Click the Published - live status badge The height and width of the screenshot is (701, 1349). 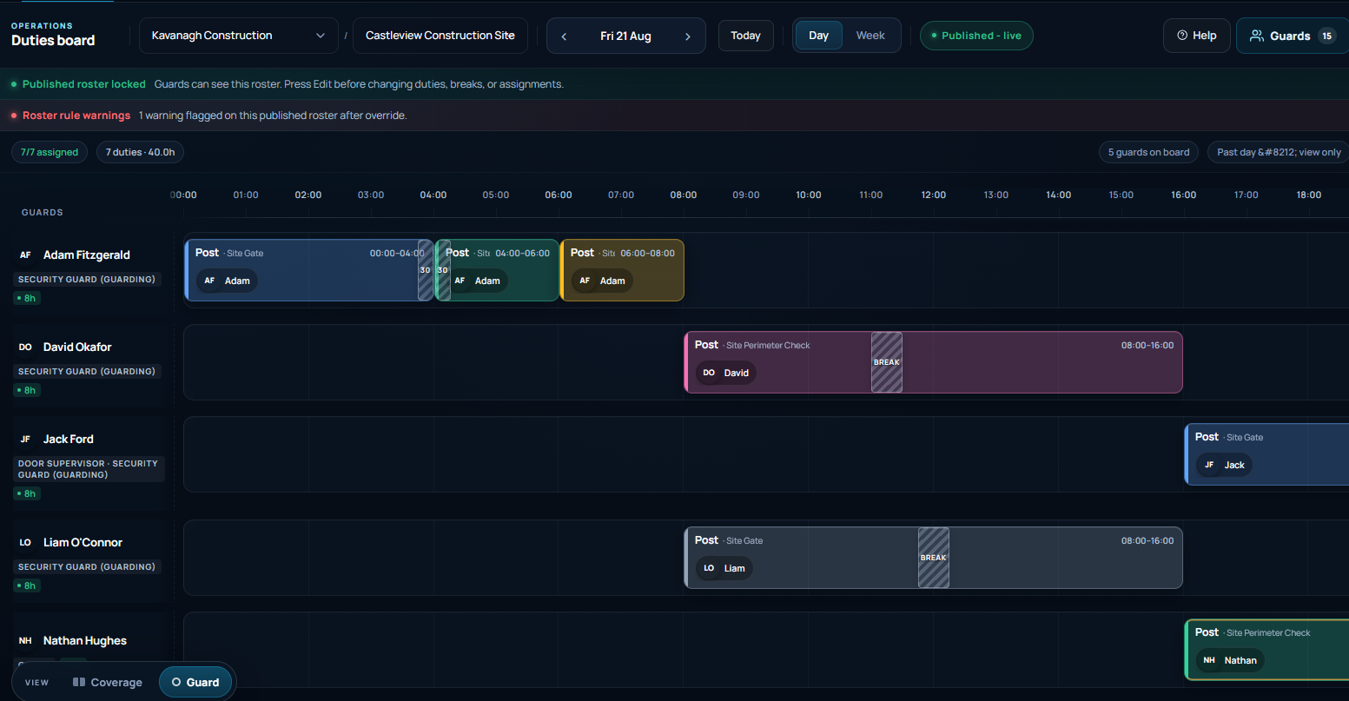point(976,36)
